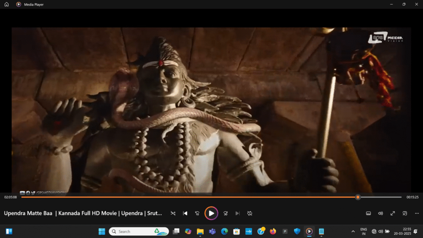Open the widgets panel on taskbar
The width and height of the screenshot is (423, 238).
(x=9, y=231)
